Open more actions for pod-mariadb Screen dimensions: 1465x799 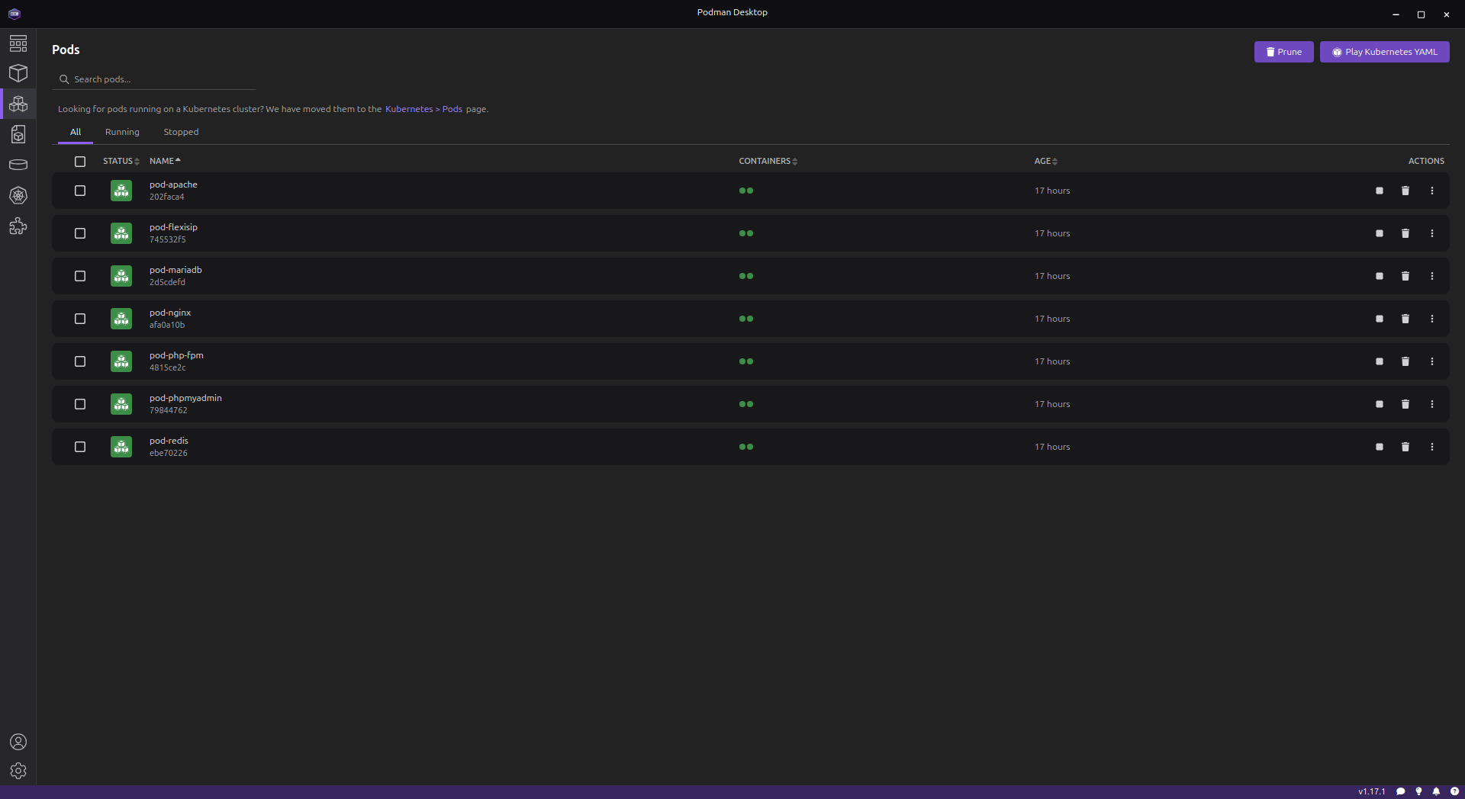pyautogui.click(x=1431, y=276)
